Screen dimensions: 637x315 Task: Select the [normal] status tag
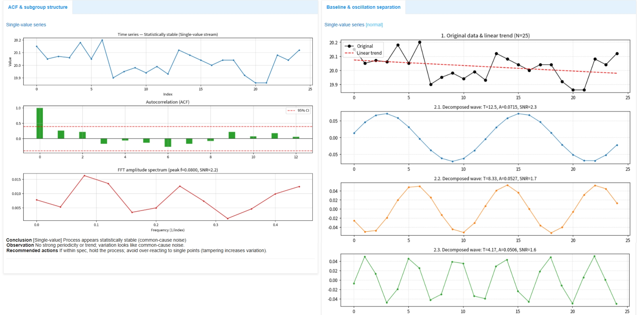coord(374,25)
